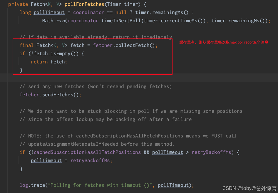This screenshot has width=278, height=193.
Task: Click the 'null' keyword in the ternary
Action: [x=121, y=12]
